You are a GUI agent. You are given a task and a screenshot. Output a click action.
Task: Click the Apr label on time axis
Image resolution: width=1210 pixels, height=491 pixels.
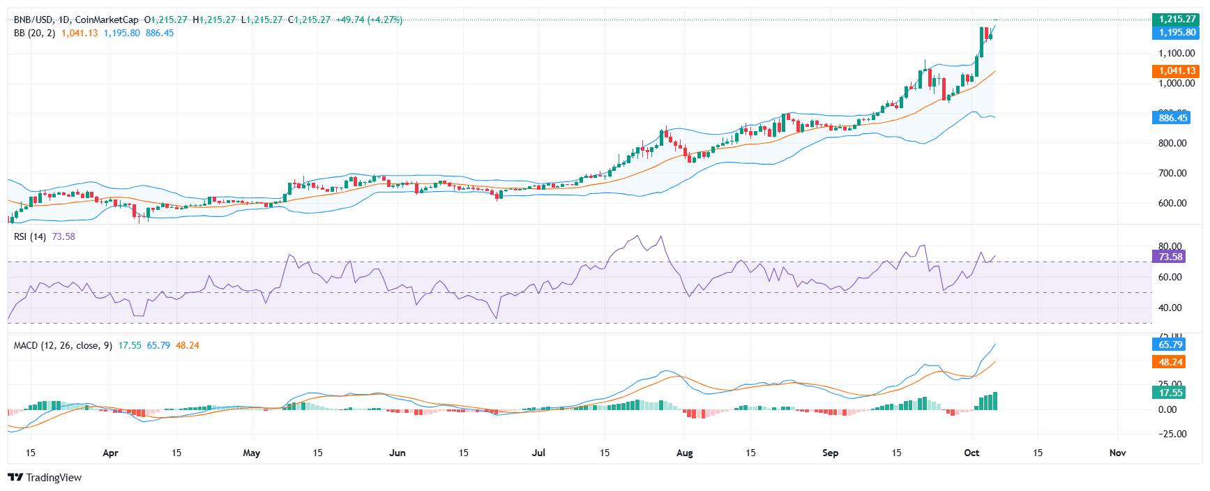pyautogui.click(x=110, y=453)
